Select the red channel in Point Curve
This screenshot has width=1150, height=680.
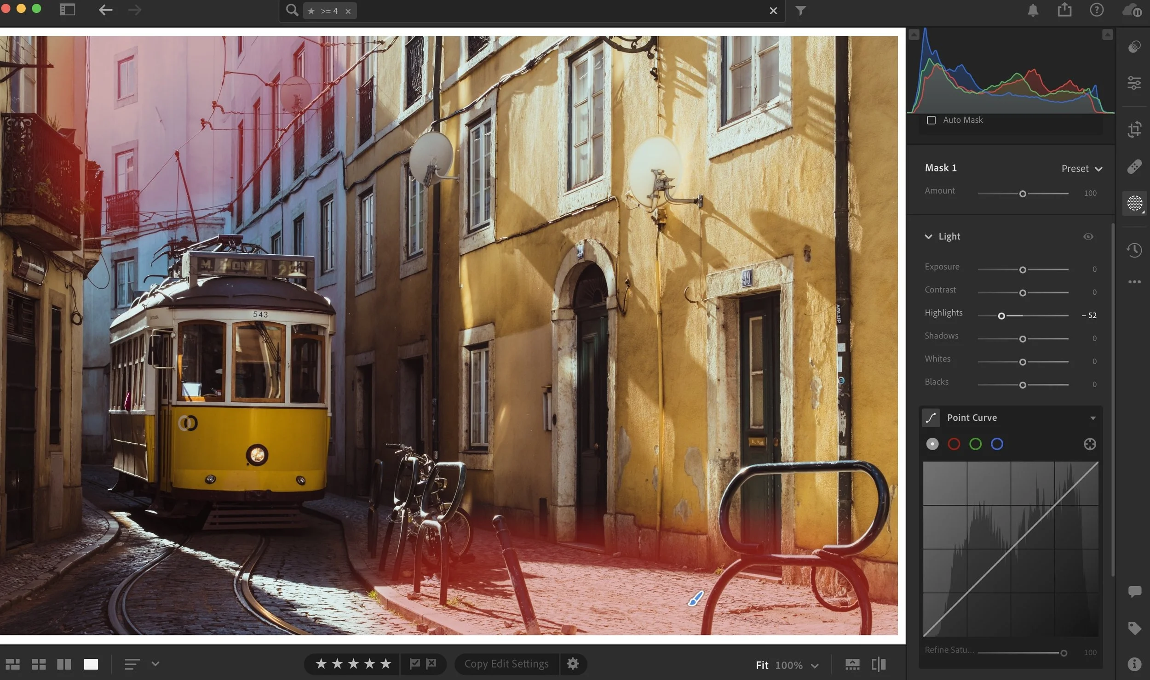pos(954,444)
